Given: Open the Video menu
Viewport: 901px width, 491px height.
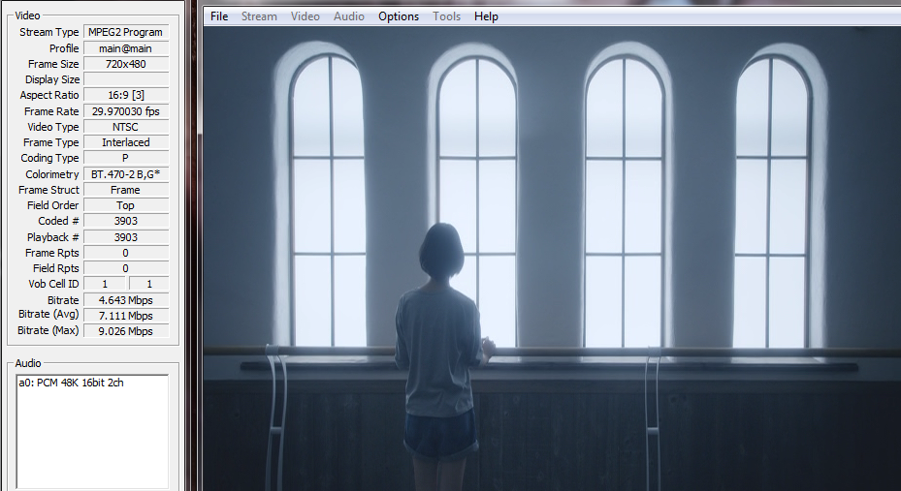Looking at the screenshot, I should [x=305, y=16].
